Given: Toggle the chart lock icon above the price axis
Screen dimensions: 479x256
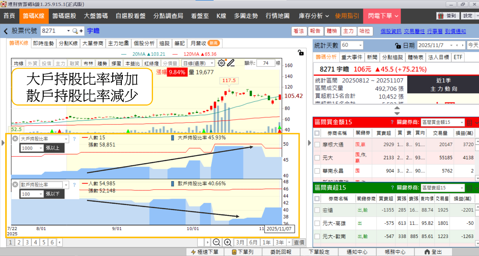Looking at the screenshot, I should [x=301, y=53].
